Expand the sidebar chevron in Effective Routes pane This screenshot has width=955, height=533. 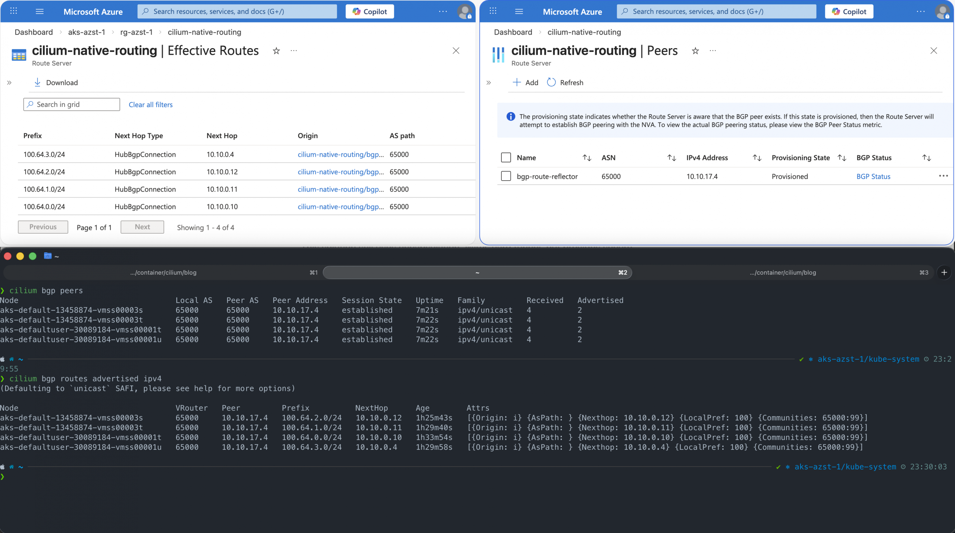(9, 82)
